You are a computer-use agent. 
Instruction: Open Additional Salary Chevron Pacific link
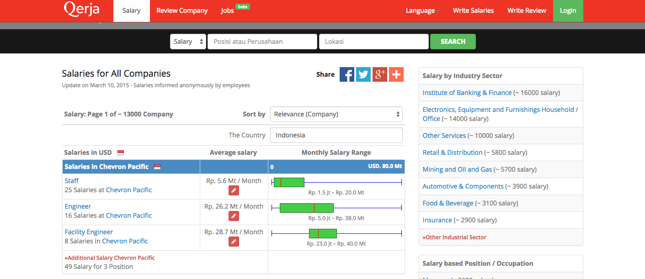pyautogui.click(x=110, y=258)
